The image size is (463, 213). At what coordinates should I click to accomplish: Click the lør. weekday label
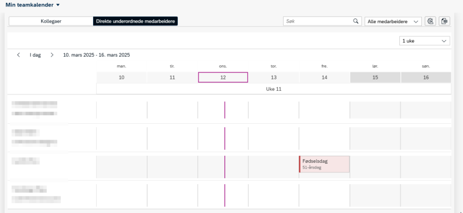click(375, 67)
